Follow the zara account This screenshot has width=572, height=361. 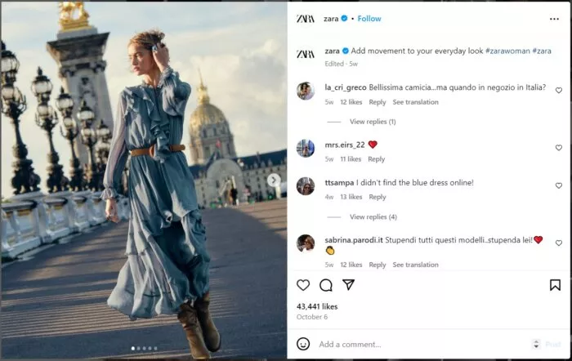pos(369,19)
